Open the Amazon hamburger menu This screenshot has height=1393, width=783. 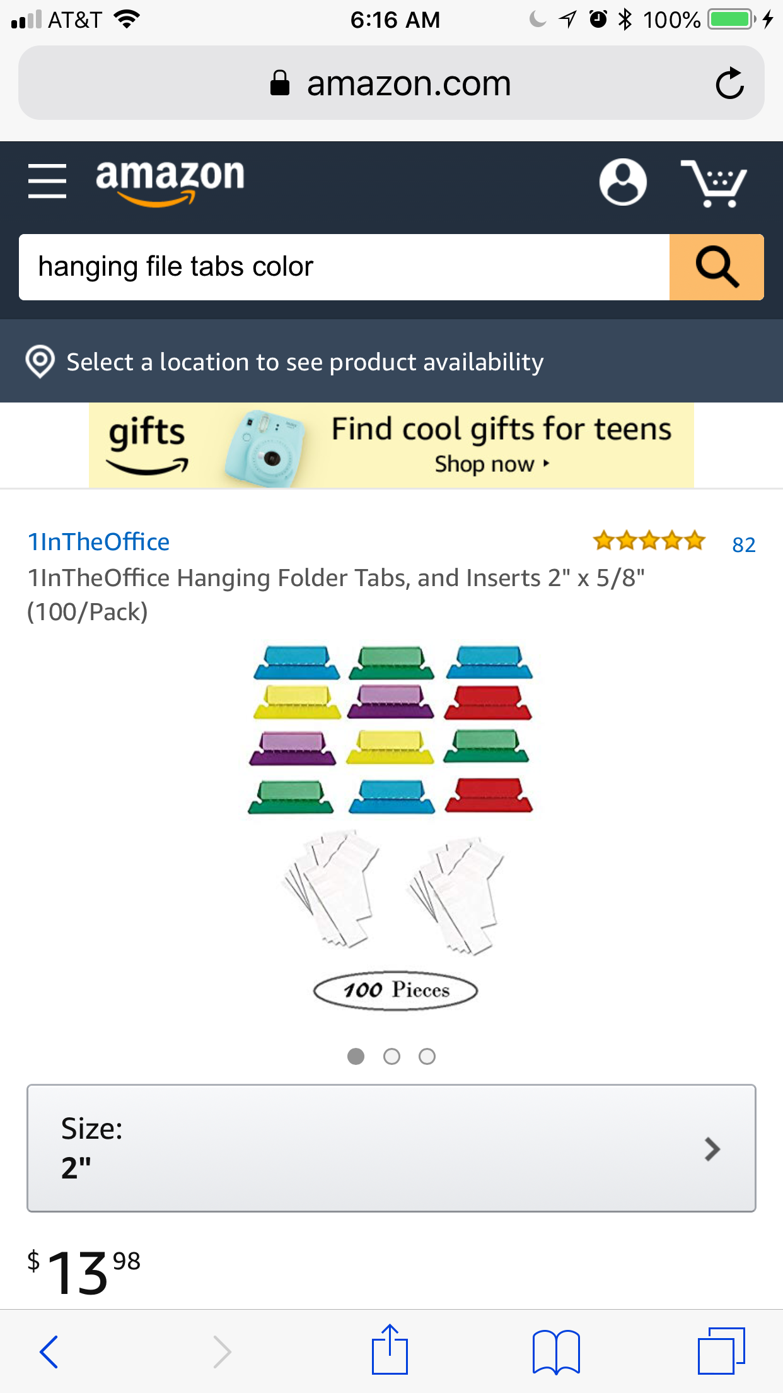point(47,181)
